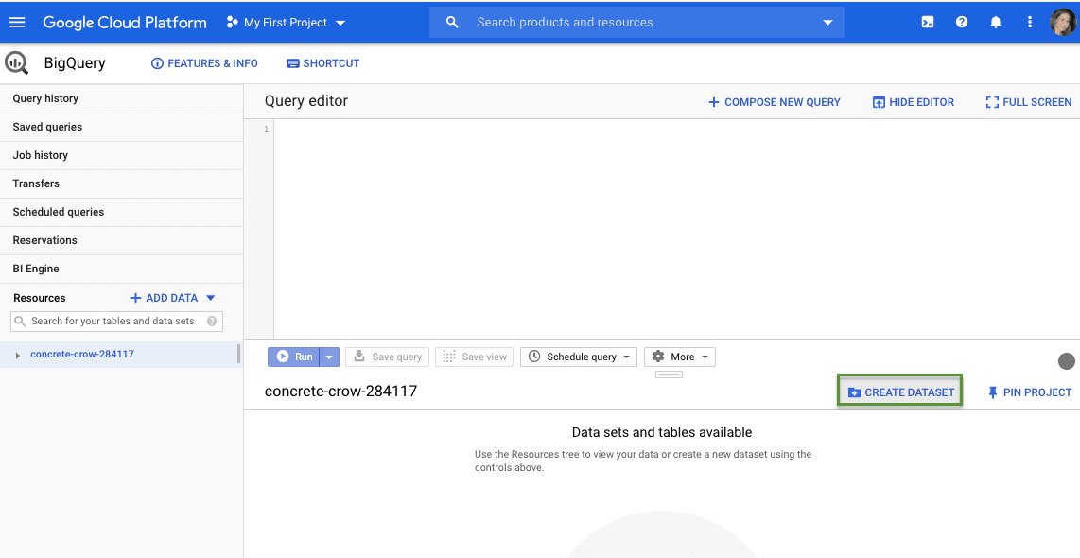Open the My First Project selector
This screenshot has width=1080, height=558.
pyautogui.click(x=287, y=23)
